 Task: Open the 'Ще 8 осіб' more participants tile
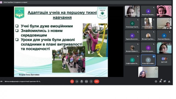click(x=164, y=60)
